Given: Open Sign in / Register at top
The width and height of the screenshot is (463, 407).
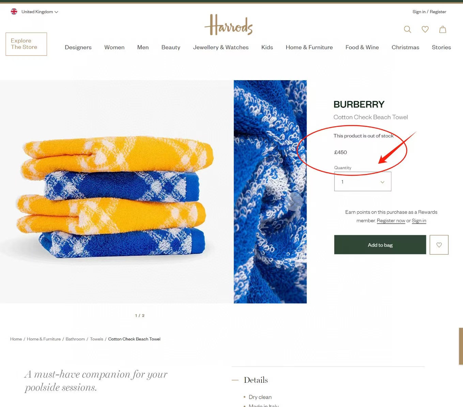Looking at the screenshot, I should pos(429,12).
